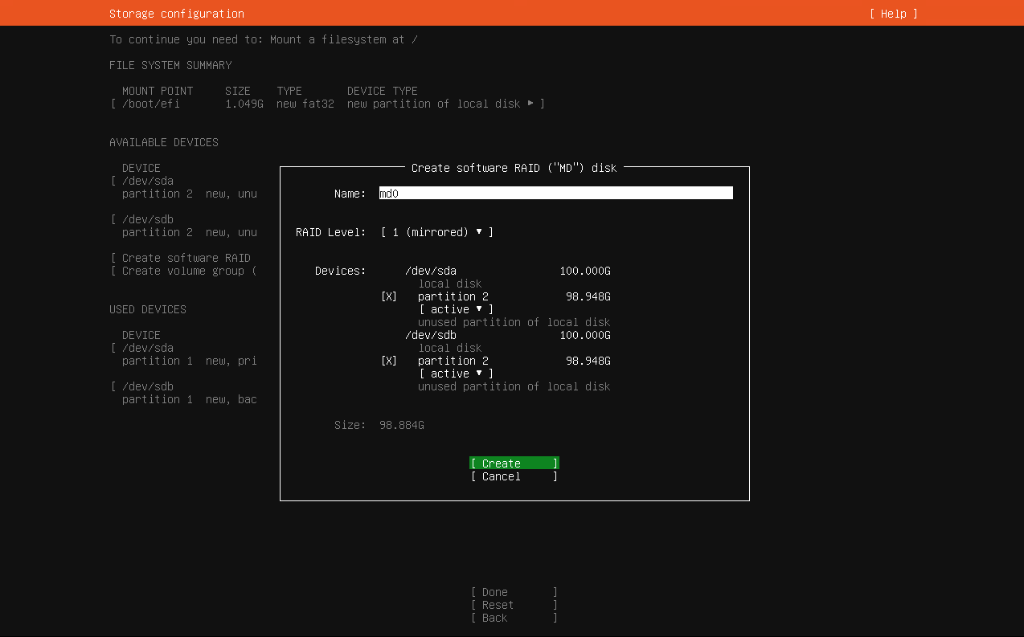Click the md0 Name input field

click(556, 194)
